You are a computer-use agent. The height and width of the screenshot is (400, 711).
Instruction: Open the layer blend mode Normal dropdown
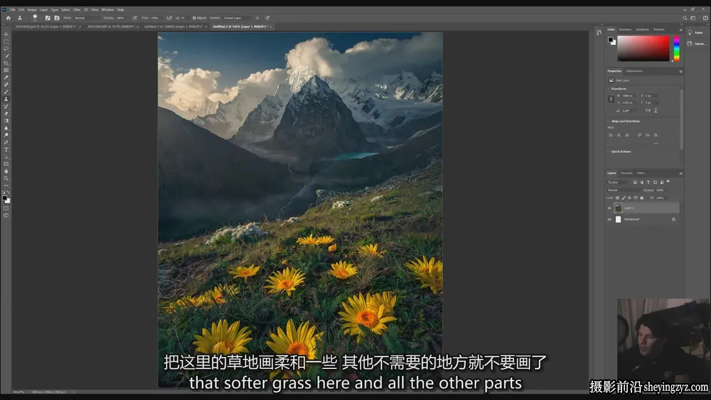pos(623,190)
